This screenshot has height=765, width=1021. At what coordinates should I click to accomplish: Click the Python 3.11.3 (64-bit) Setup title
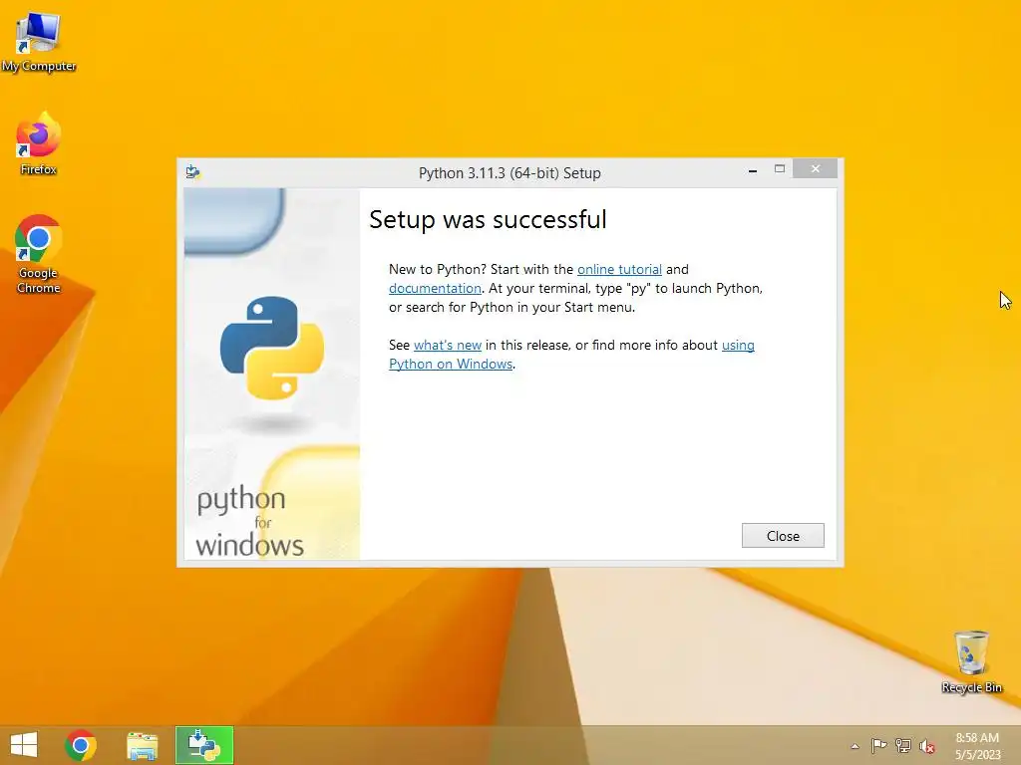[510, 173]
